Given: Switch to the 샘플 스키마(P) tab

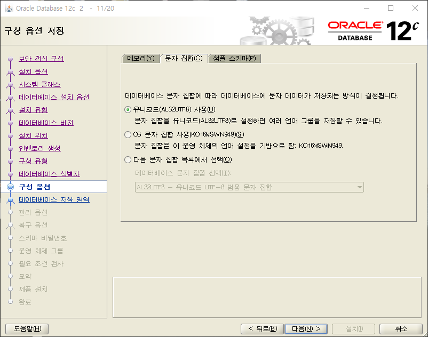Looking at the screenshot, I should (234, 58).
